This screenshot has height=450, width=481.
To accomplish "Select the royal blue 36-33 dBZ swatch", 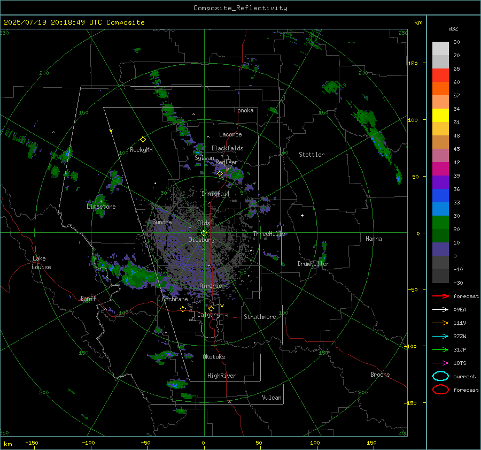I will (440, 196).
